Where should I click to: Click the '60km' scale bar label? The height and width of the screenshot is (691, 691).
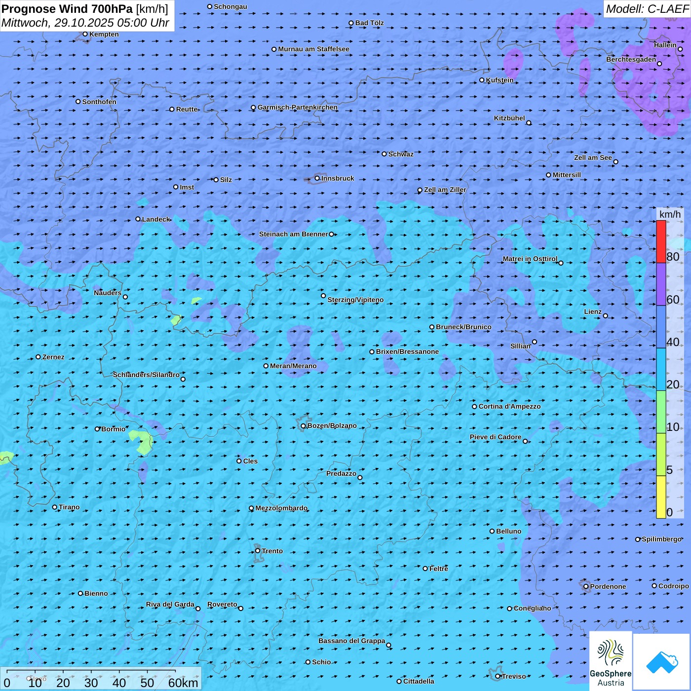point(183,683)
